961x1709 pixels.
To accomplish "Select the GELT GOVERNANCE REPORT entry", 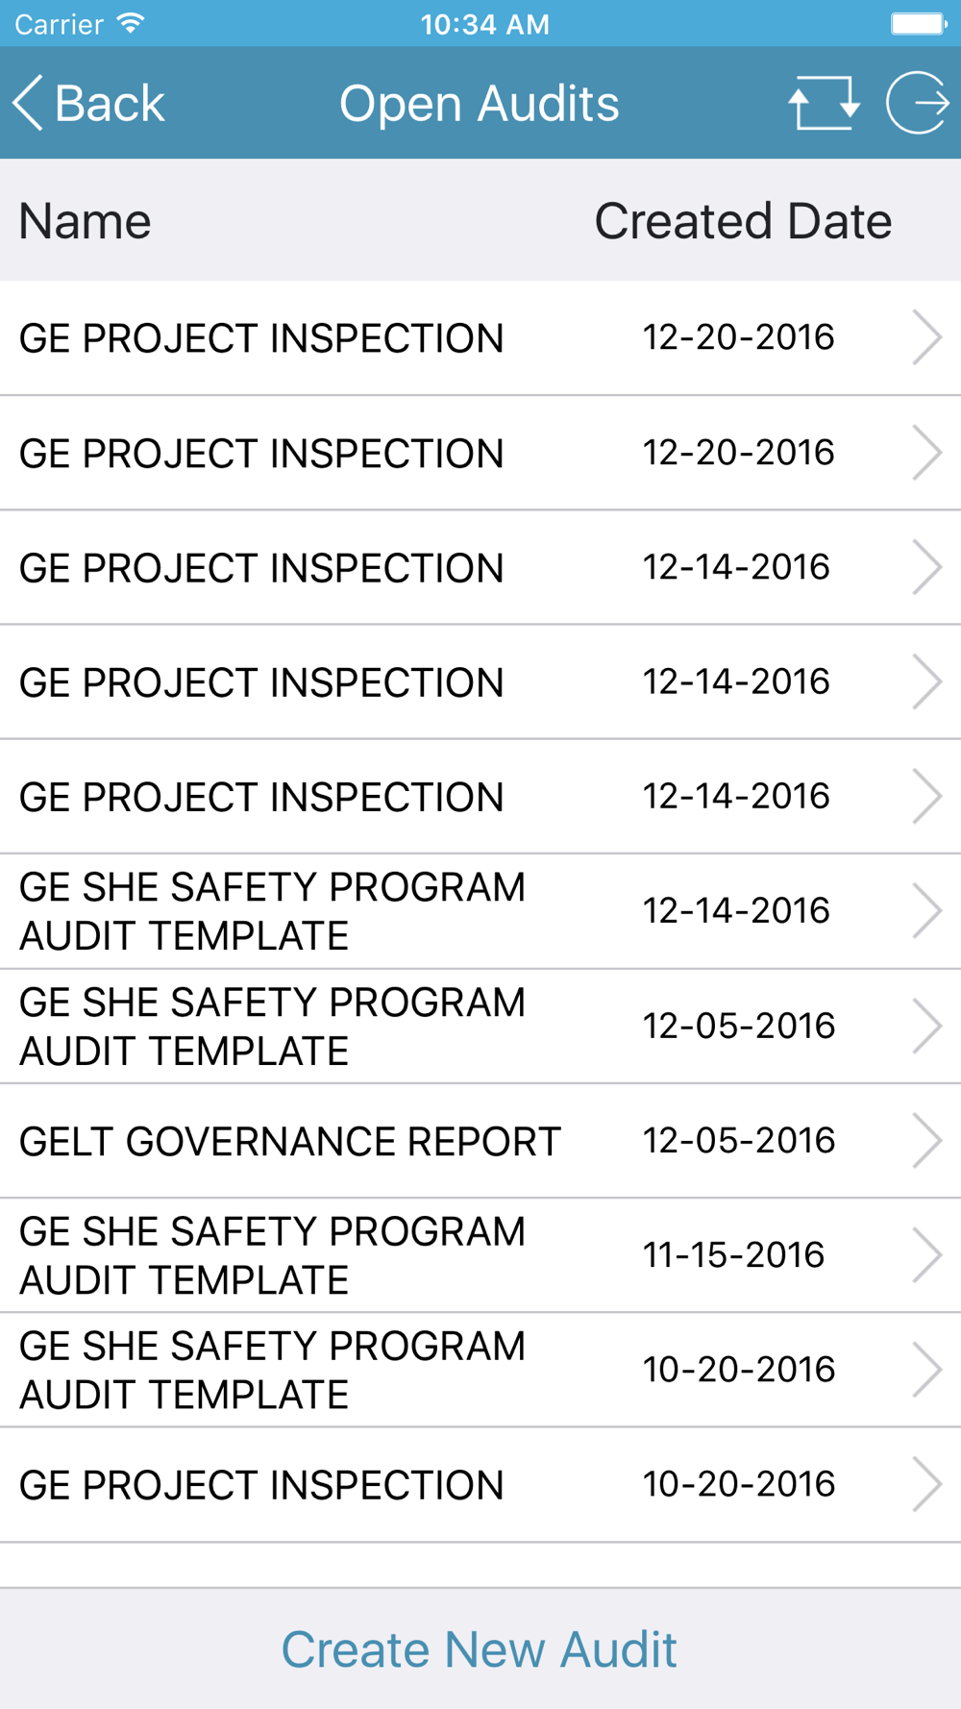I will (x=480, y=1141).
